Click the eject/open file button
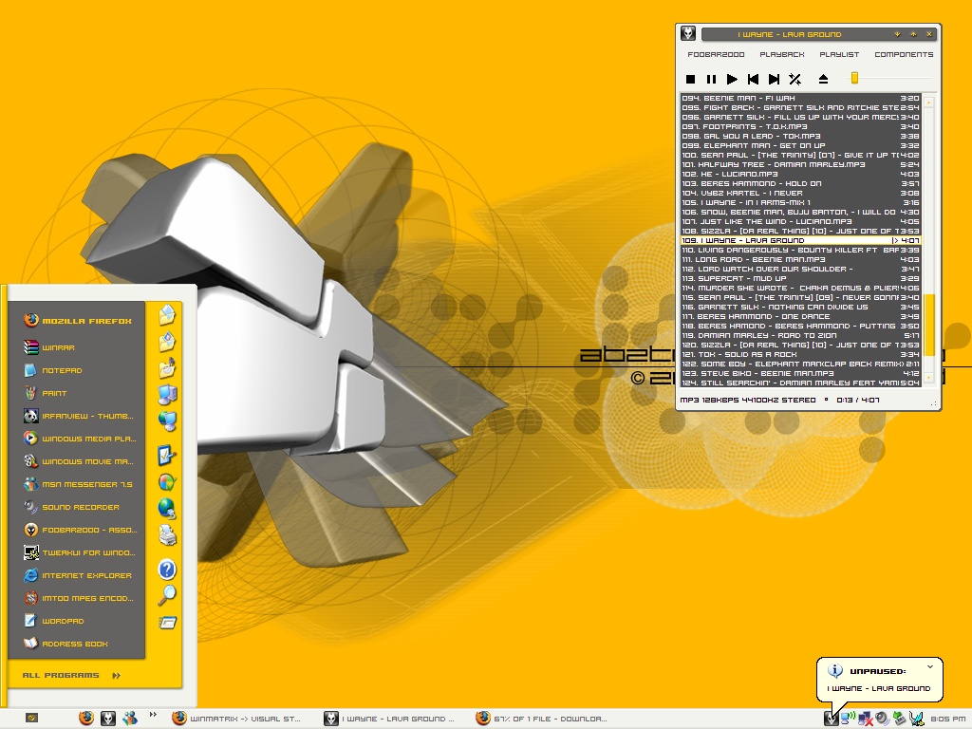Image resolution: width=972 pixels, height=729 pixels. click(x=823, y=79)
